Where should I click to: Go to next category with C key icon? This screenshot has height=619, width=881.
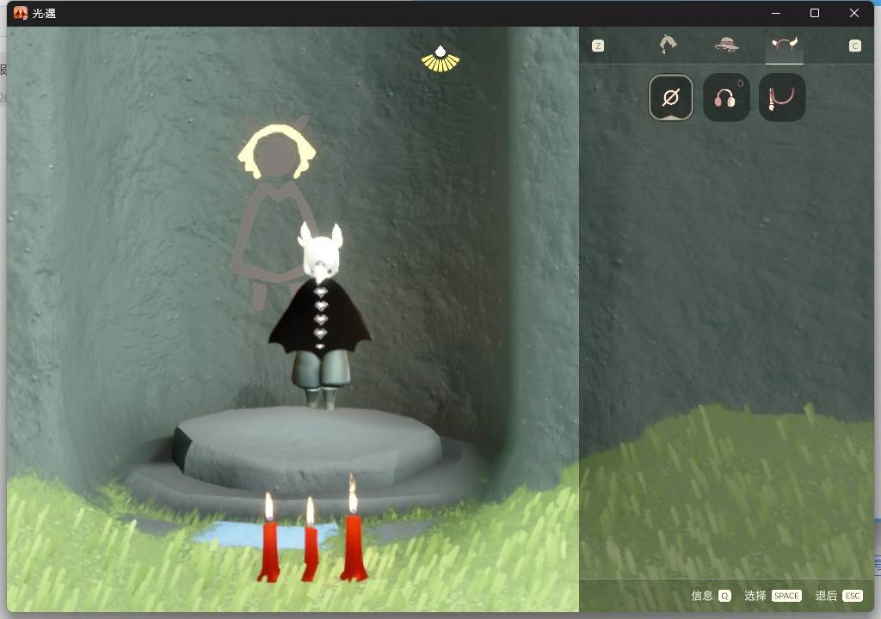pyautogui.click(x=854, y=46)
